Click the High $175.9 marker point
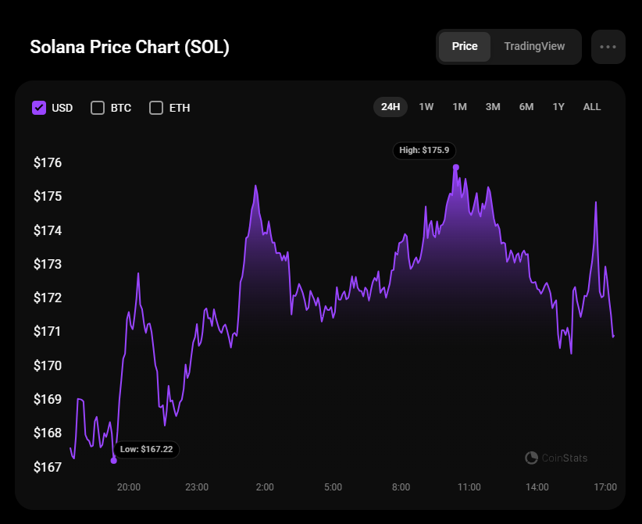This screenshot has width=642, height=524. click(x=456, y=167)
